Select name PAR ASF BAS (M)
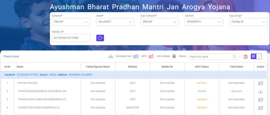The width and height of the screenshot is (270, 115). 27,83
